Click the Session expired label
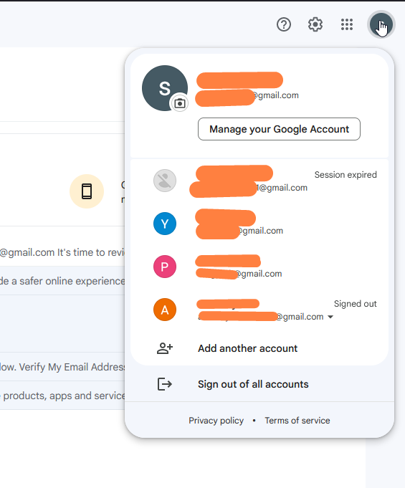This screenshot has height=488, width=405. point(346,175)
